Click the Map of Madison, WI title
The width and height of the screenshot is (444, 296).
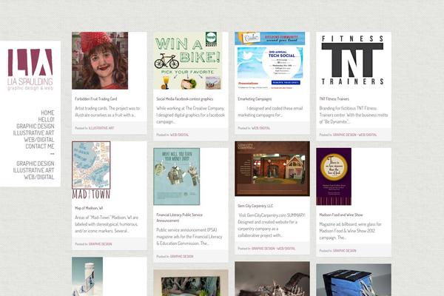89,208
